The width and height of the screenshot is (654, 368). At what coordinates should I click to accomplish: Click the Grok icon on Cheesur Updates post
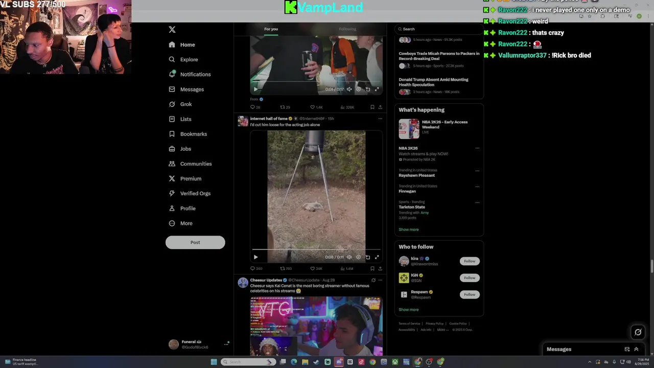click(373, 280)
